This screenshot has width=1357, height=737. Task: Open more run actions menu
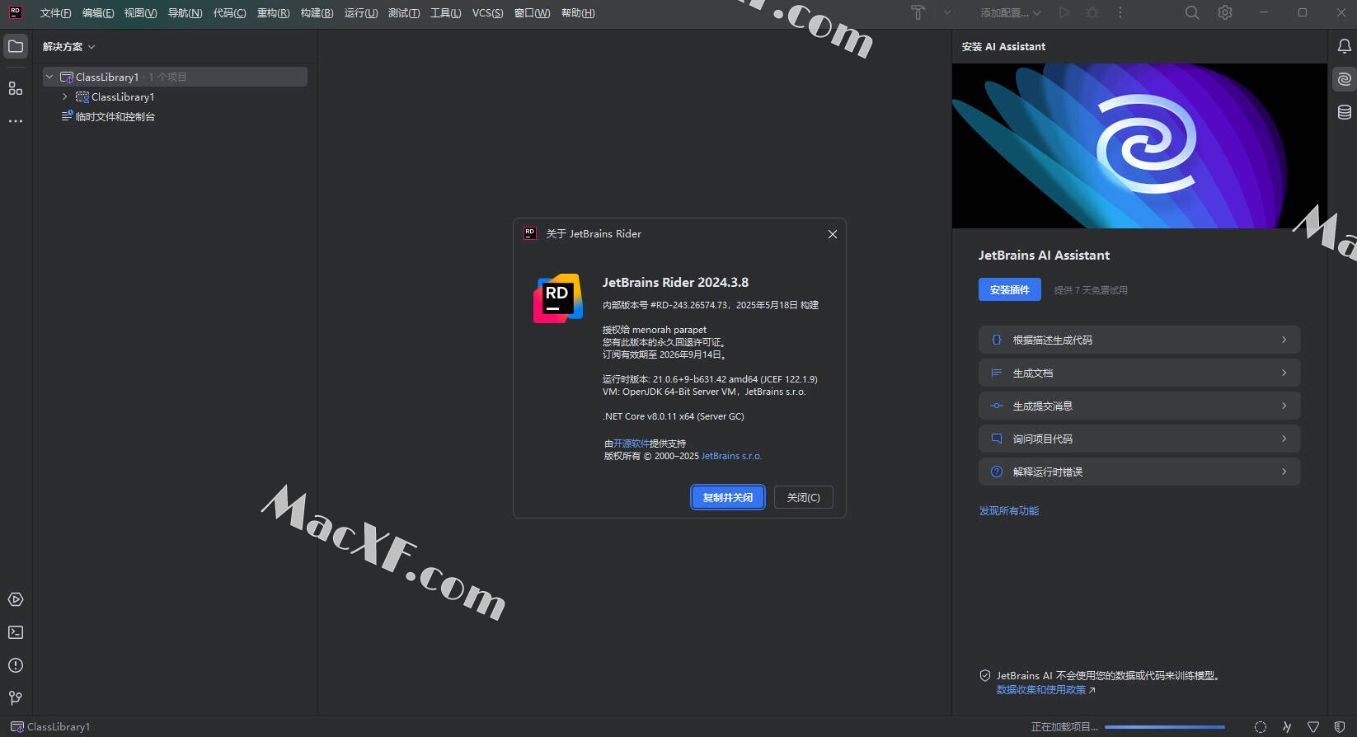(1120, 12)
